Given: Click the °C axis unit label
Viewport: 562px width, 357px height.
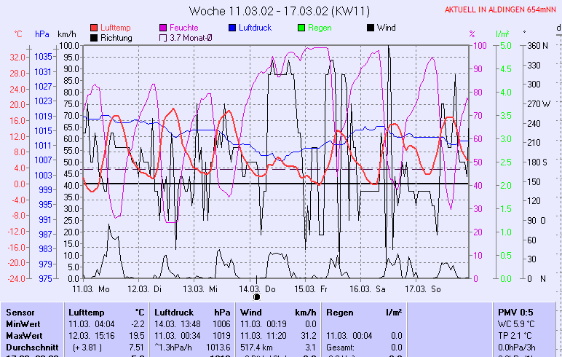Looking at the screenshot, I should pyautogui.click(x=18, y=34).
